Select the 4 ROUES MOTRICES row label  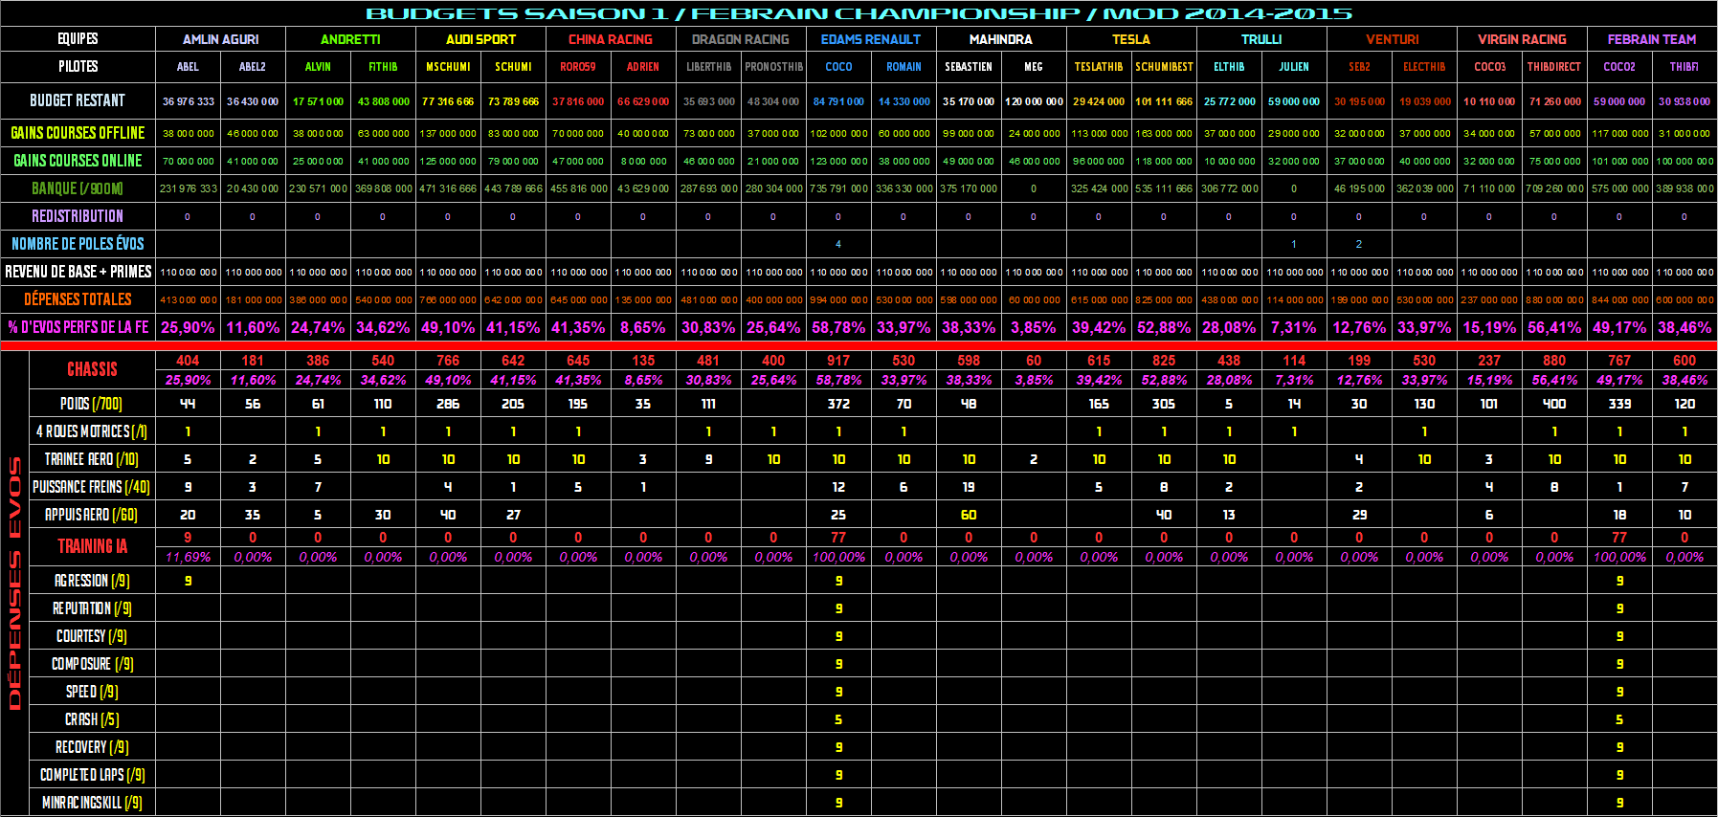pyautogui.click(x=92, y=431)
